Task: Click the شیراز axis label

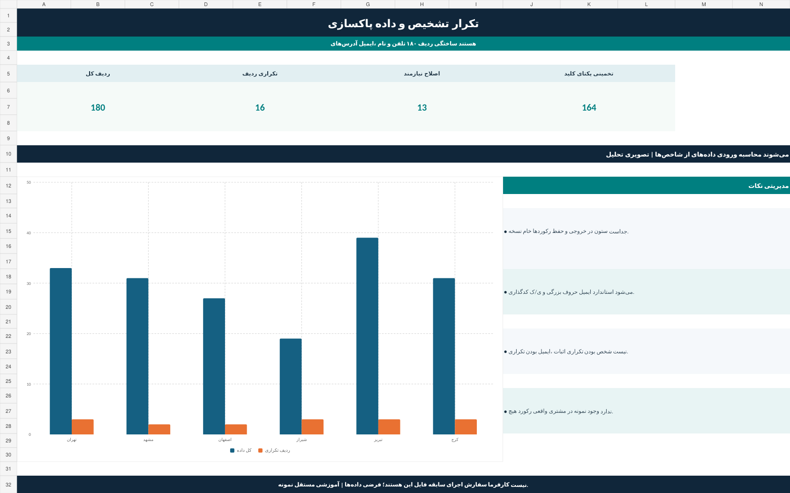Action: [x=301, y=440]
